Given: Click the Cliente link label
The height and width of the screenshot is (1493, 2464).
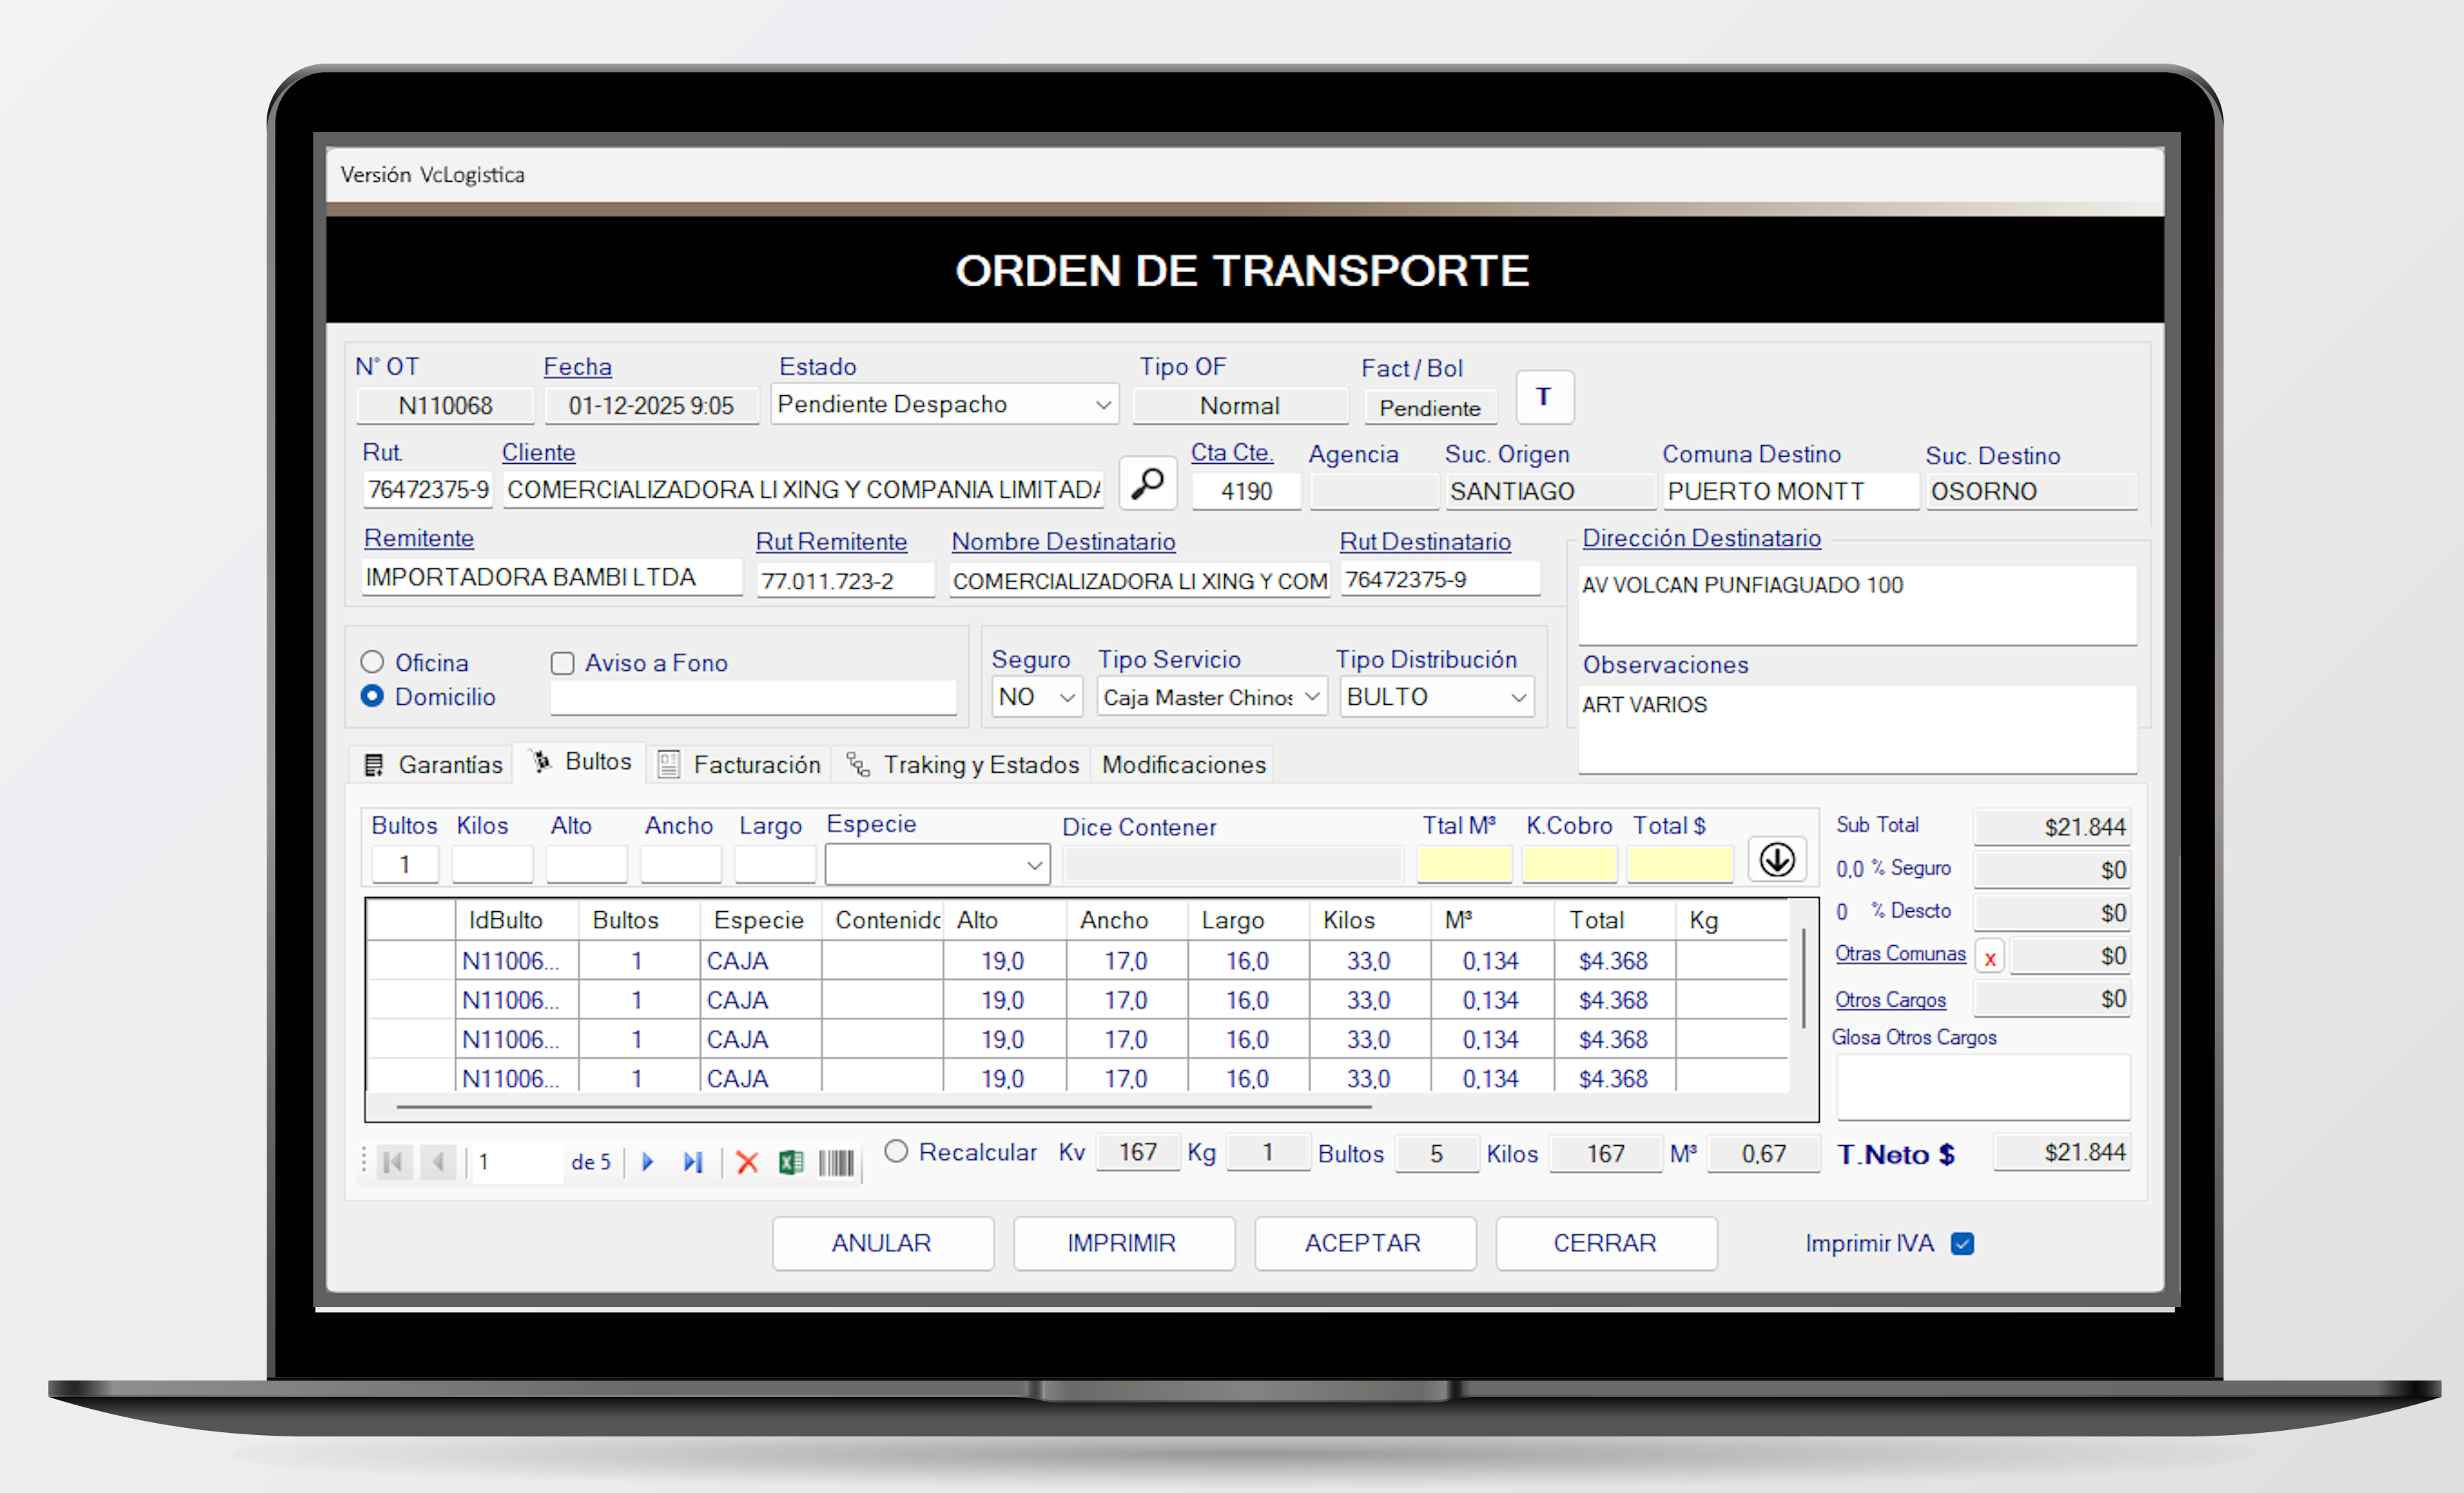Looking at the screenshot, I should pyautogui.click(x=538, y=452).
